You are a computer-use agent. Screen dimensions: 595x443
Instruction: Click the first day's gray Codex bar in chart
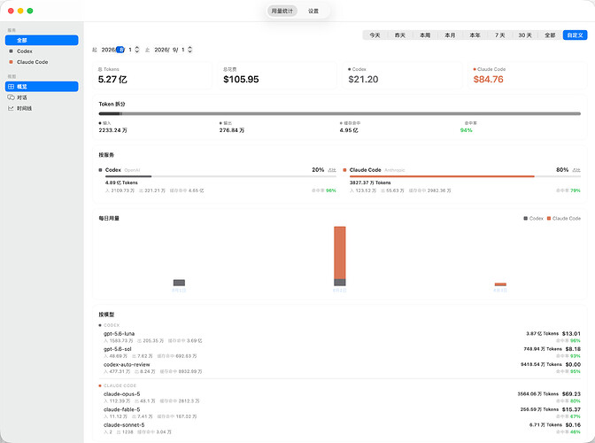click(x=179, y=283)
